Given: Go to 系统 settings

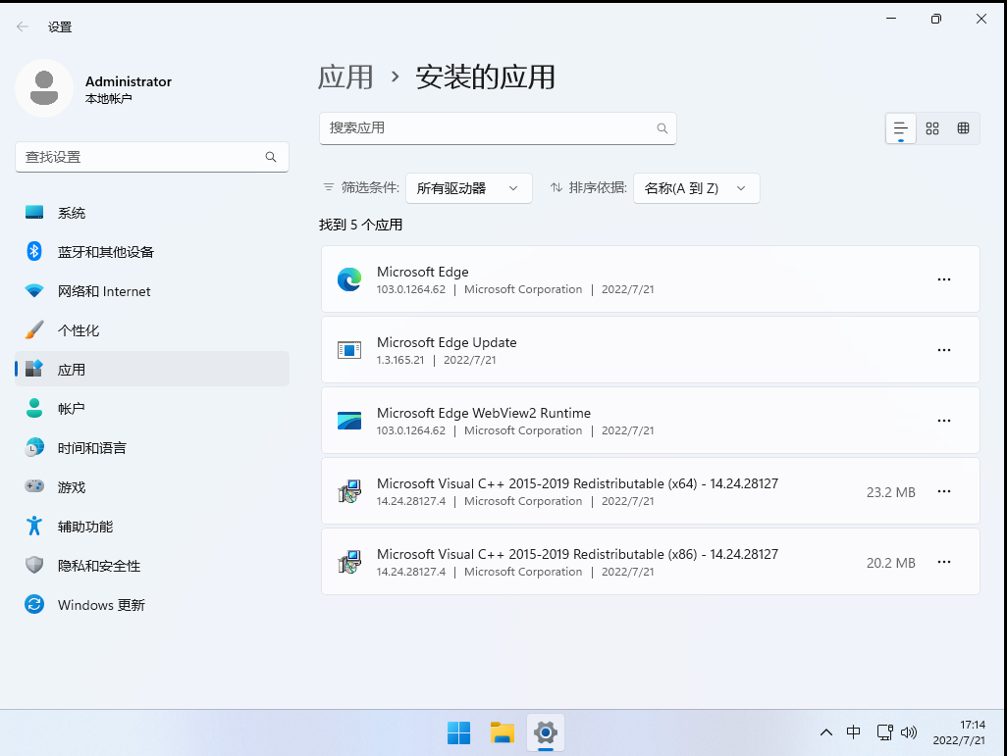Looking at the screenshot, I should 152,213.
